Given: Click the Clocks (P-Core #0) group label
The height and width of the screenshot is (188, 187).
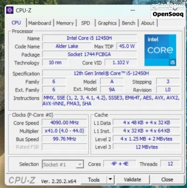Looking at the screenshot, I should coord(33,115).
